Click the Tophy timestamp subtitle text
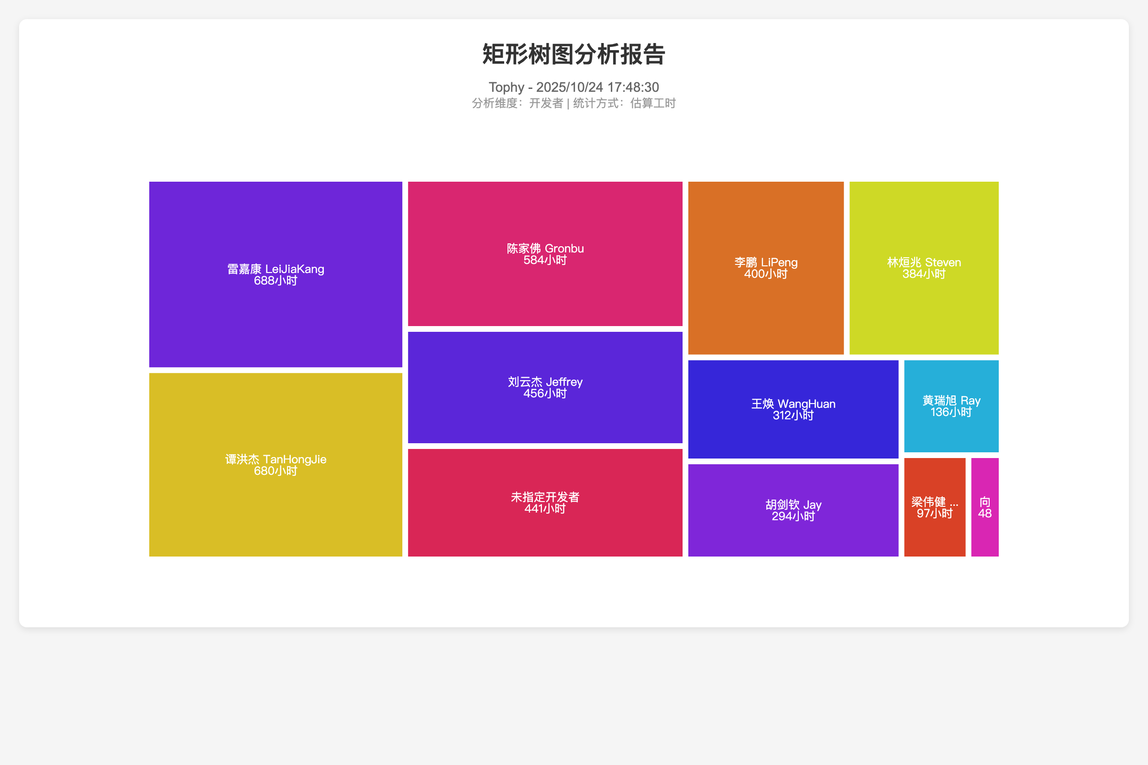1148x765 pixels. point(574,87)
